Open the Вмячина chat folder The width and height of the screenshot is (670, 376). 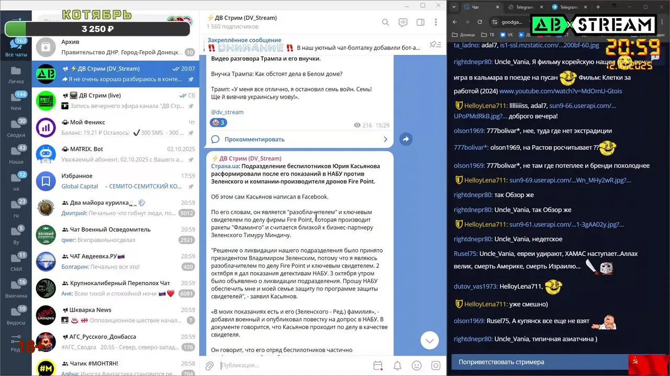pyautogui.click(x=16, y=289)
